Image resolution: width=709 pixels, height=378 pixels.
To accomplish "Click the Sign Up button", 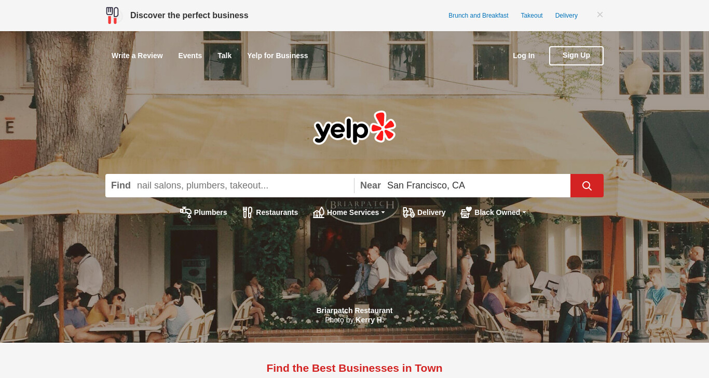I will click(x=576, y=56).
